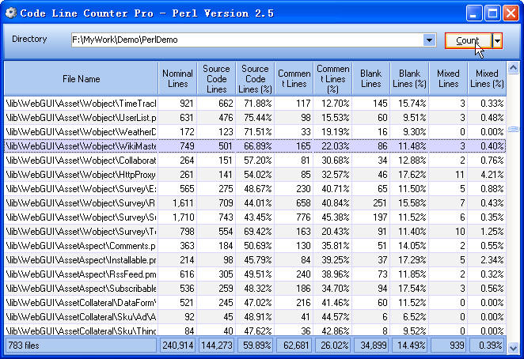Open the Count button dropdown arrow
524x359 pixels.
pyautogui.click(x=497, y=40)
